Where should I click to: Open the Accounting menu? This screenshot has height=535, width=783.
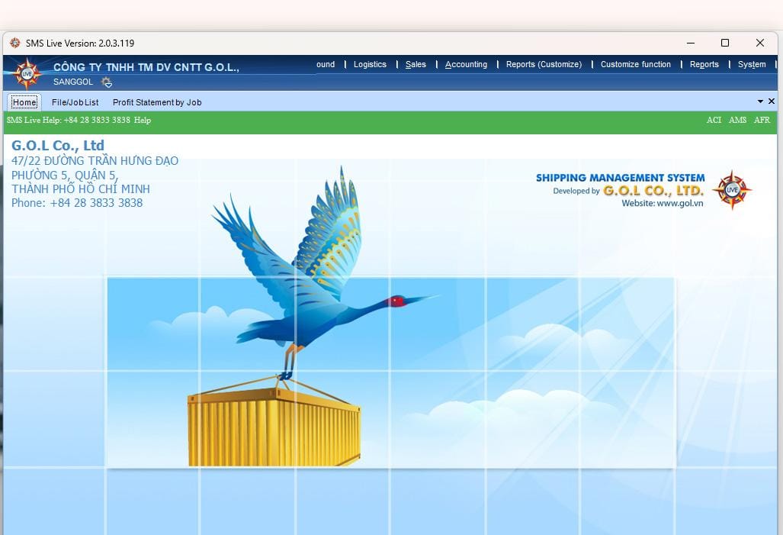pos(466,65)
